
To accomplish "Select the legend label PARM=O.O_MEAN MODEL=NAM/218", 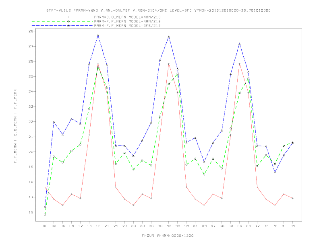I will pos(127,17).
